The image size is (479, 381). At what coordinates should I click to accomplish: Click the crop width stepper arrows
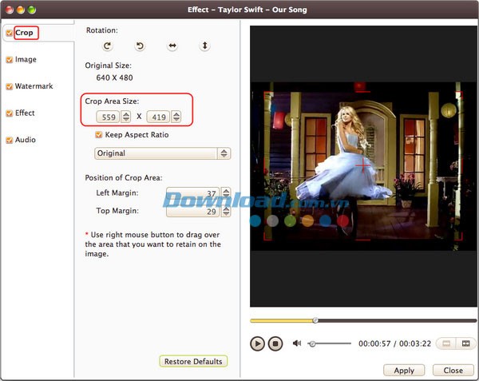click(126, 117)
